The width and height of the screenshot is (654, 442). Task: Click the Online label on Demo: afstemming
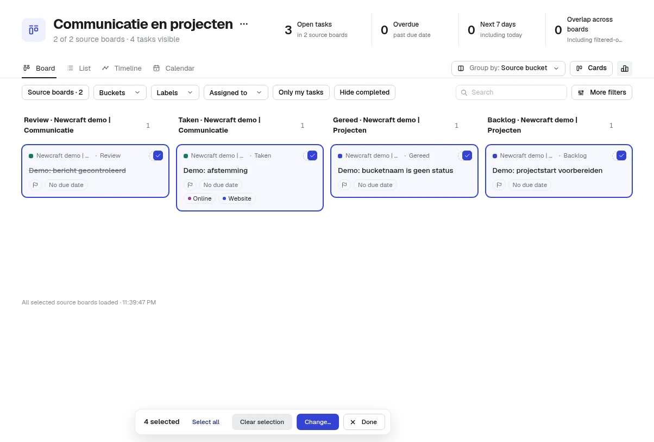(x=199, y=198)
